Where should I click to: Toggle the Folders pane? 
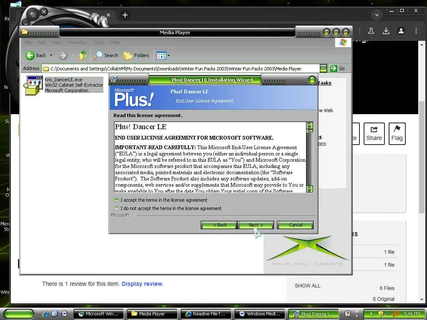[x=136, y=55]
